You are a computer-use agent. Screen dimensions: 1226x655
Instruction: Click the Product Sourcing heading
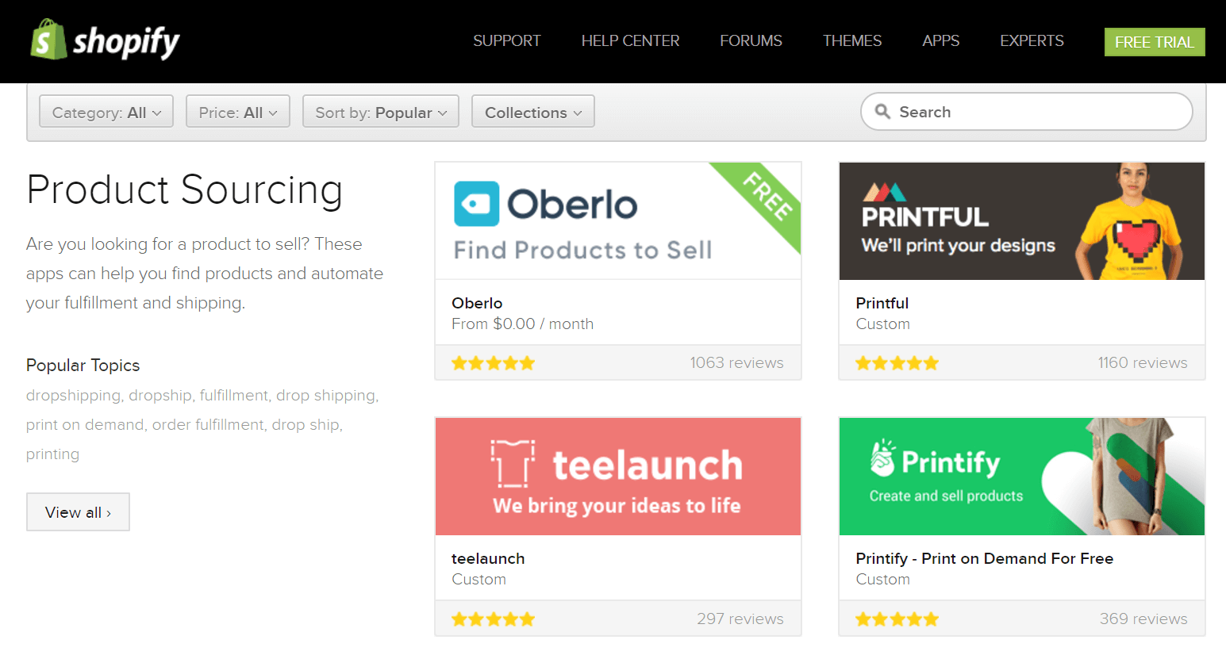(184, 190)
